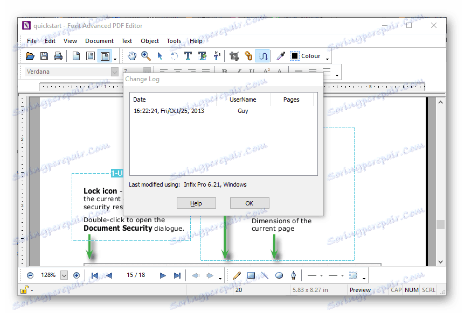Click the zoom in plus icon
Viewport: 464px width, 313px height.
(x=77, y=275)
